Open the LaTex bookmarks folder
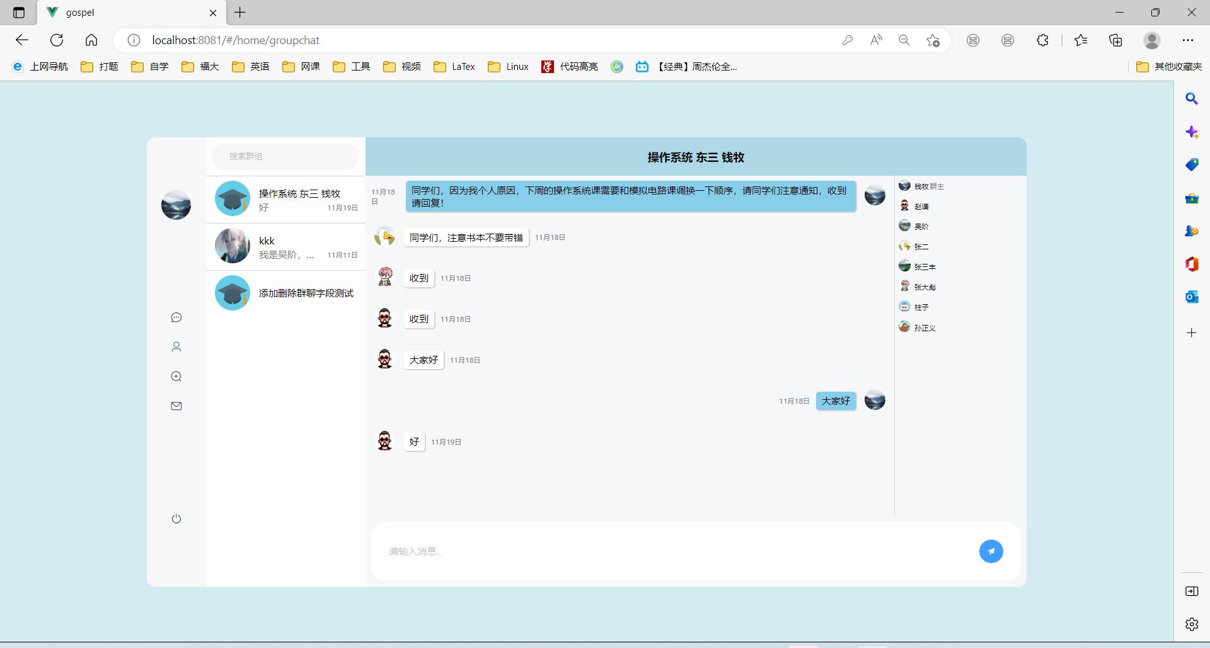The height and width of the screenshot is (648, 1210). point(454,67)
